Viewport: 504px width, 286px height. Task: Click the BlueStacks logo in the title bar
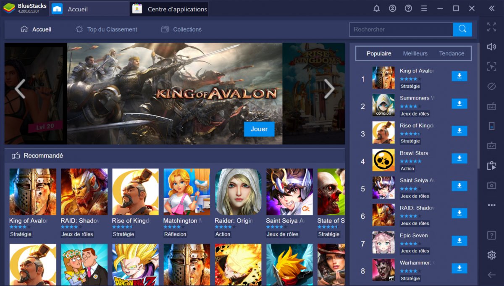click(9, 8)
